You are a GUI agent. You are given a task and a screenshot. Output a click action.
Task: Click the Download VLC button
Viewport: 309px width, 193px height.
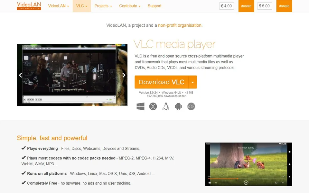161,82
